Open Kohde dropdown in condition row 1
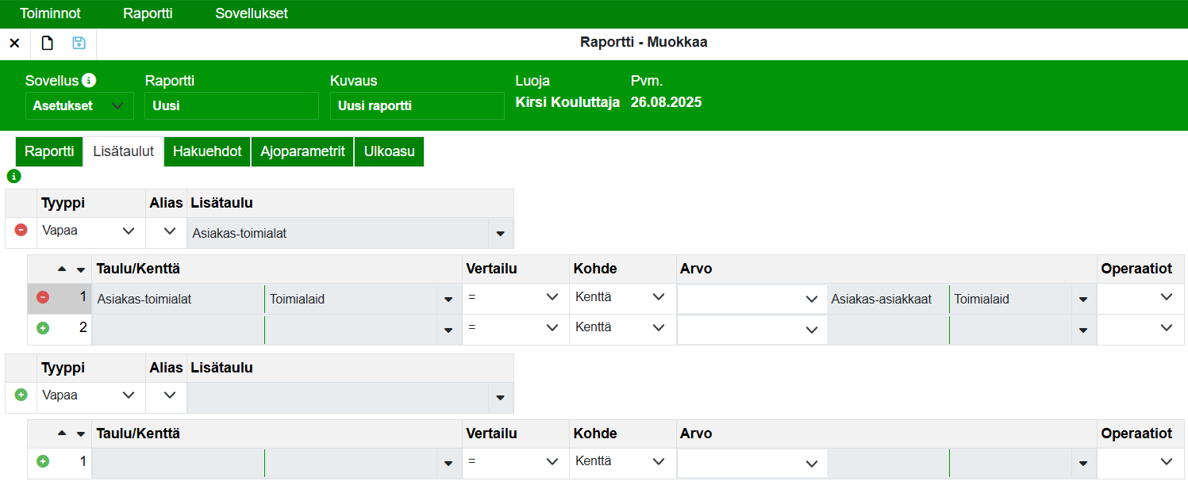1188x485 pixels. [x=621, y=297]
